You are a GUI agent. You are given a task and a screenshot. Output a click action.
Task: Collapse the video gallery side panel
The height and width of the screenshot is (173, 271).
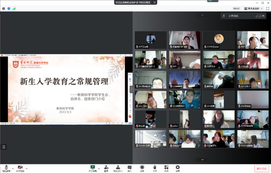(131, 89)
